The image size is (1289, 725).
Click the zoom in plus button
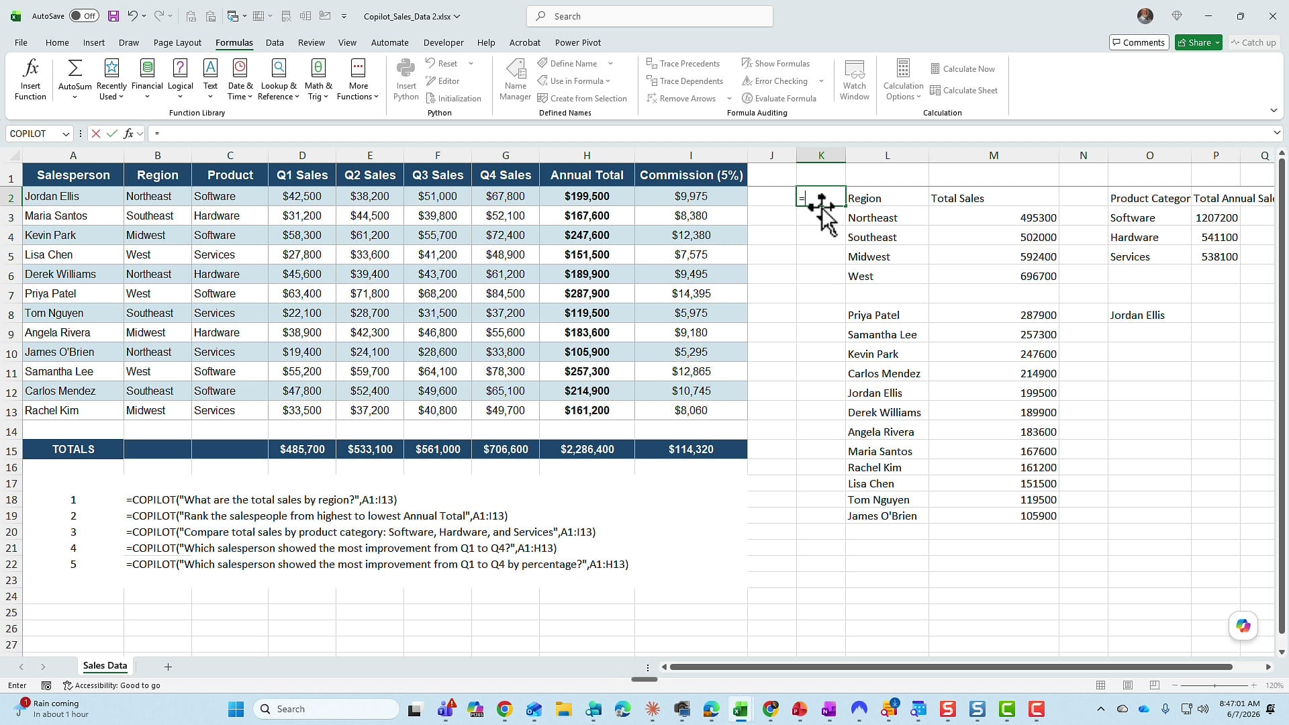(1253, 685)
